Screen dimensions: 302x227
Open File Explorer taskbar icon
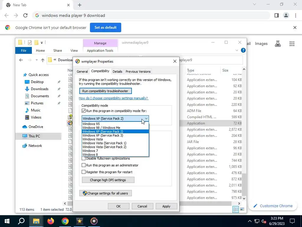(36, 221)
